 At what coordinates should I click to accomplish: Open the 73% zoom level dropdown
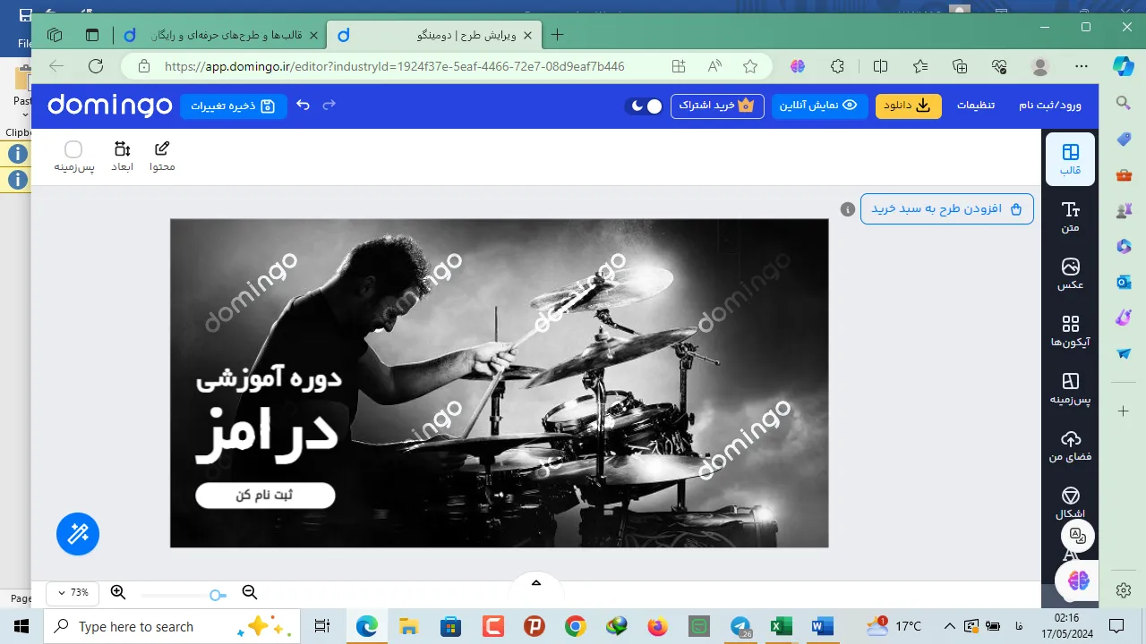click(x=73, y=592)
